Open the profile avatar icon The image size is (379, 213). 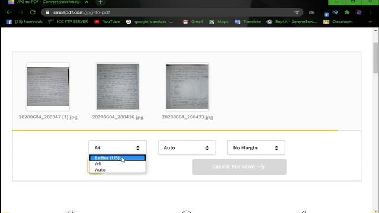pos(359,12)
